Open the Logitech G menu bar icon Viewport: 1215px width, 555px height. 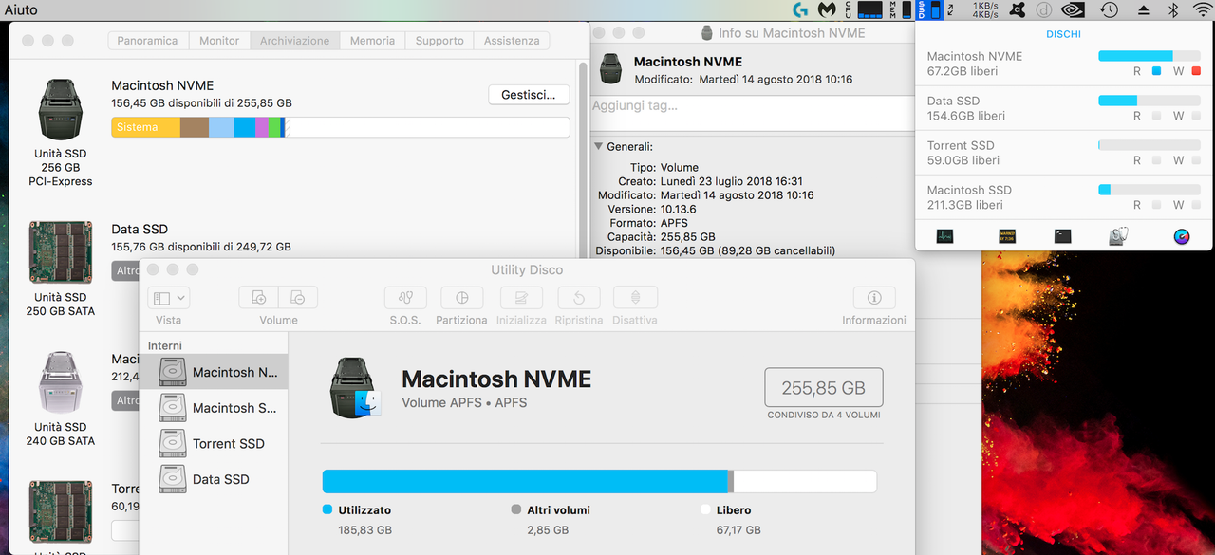pyautogui.click(x=802, y=9)
